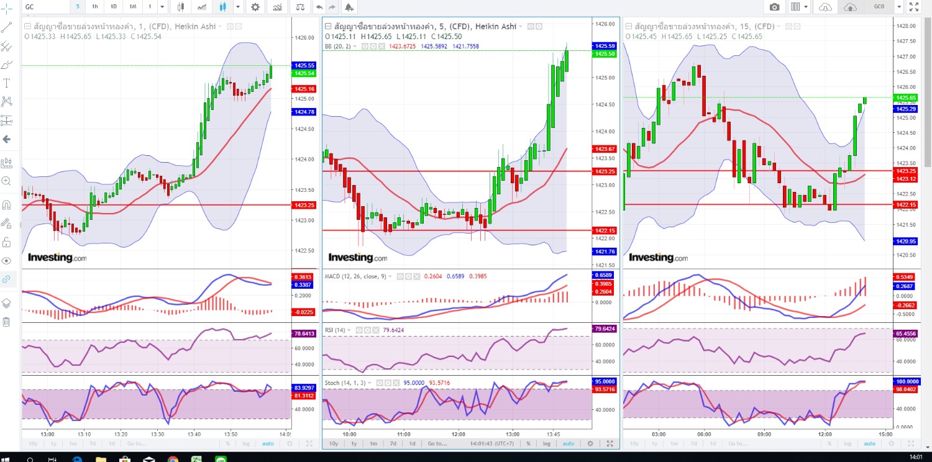Expand the chart style dropdown arrow

coord(237,7)
